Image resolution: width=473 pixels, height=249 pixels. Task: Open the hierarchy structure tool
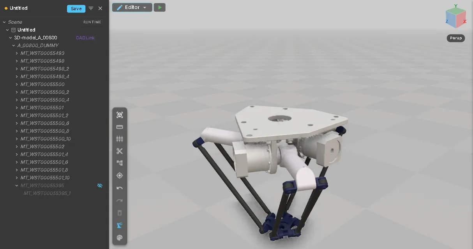tap(120, 163)
